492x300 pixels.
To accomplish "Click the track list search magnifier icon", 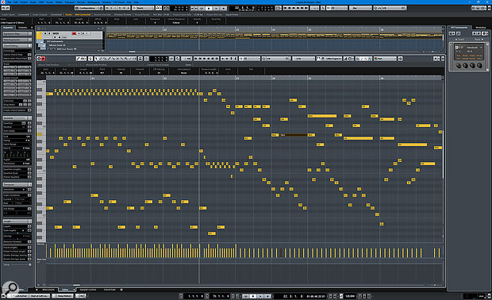I will tap(102, 29).
